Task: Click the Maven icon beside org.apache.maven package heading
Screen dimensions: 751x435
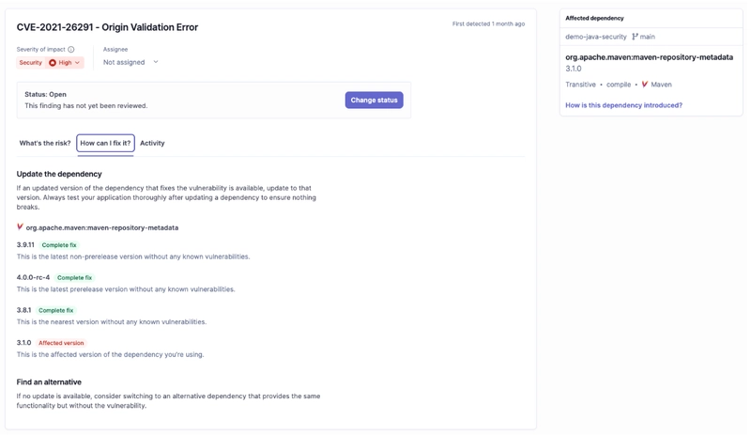Action: (x=20, y=227)
